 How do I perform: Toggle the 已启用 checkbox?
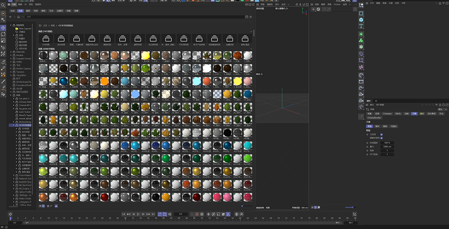(x=381, y=134)
